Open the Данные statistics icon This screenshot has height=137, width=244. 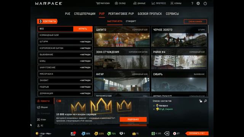135,3
